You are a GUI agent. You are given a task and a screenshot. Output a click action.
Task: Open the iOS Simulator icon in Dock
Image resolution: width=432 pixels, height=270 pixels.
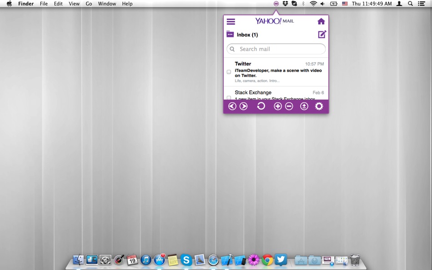240,260
